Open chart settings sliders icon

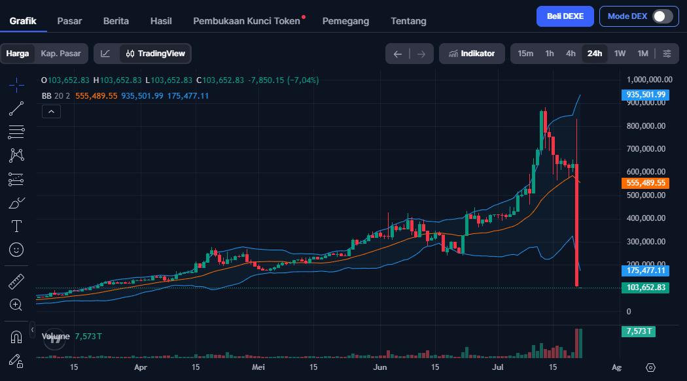coord(667,54)
